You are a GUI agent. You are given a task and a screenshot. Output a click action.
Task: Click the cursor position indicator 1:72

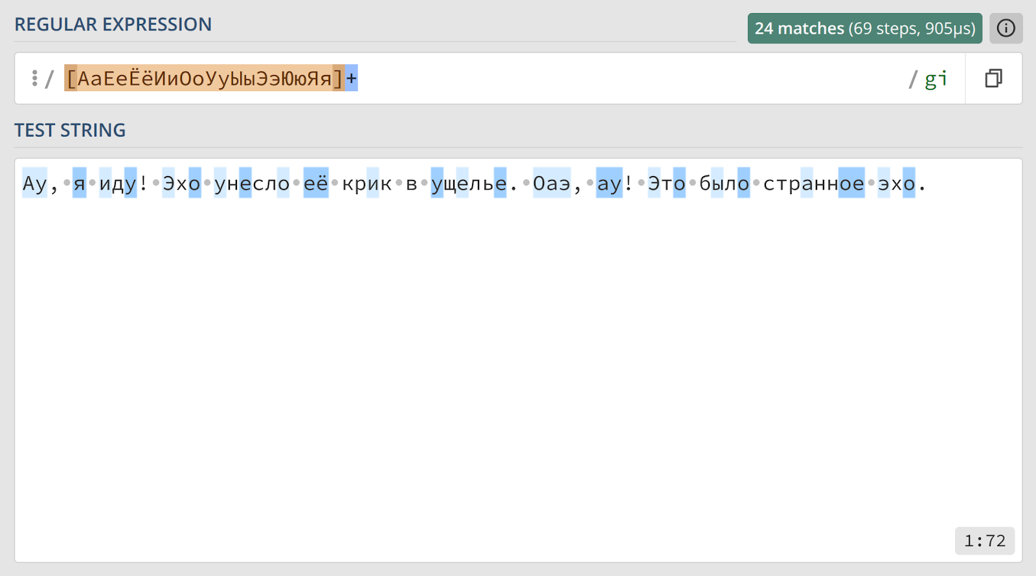tap(985, 540)
